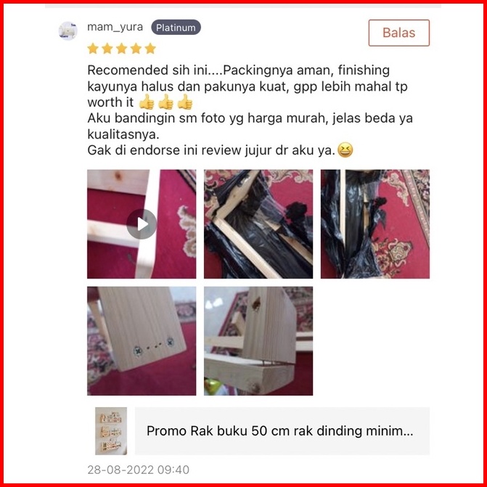Image resolution: width=487 pixels, height=487 pixels.
Task: Open photo of black plastic wrapped frame
Action: click(x=258, y=224)
